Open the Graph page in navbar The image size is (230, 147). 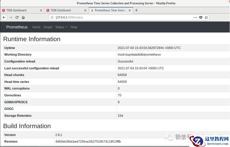click(48, 27)
